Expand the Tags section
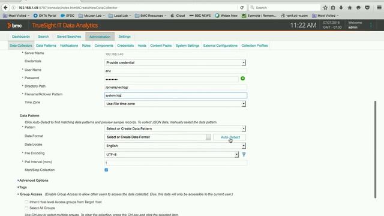The height and width of the screenshot is (216, 384). [22, 187]
